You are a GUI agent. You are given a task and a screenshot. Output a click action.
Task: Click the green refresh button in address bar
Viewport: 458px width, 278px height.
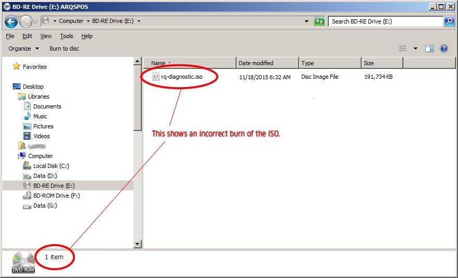click(x=319, y=21)
